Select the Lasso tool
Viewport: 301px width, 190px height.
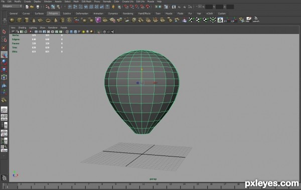click(4, 39)
